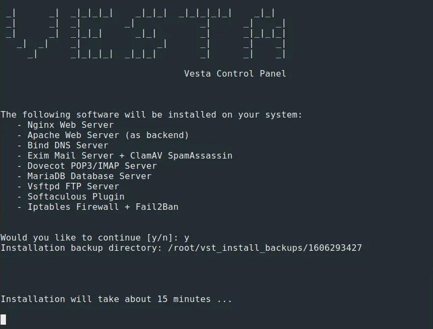Click the "Vesta Control Panel" title text
The width and height of the screenshot is (433, 329).
click(235, 73)
